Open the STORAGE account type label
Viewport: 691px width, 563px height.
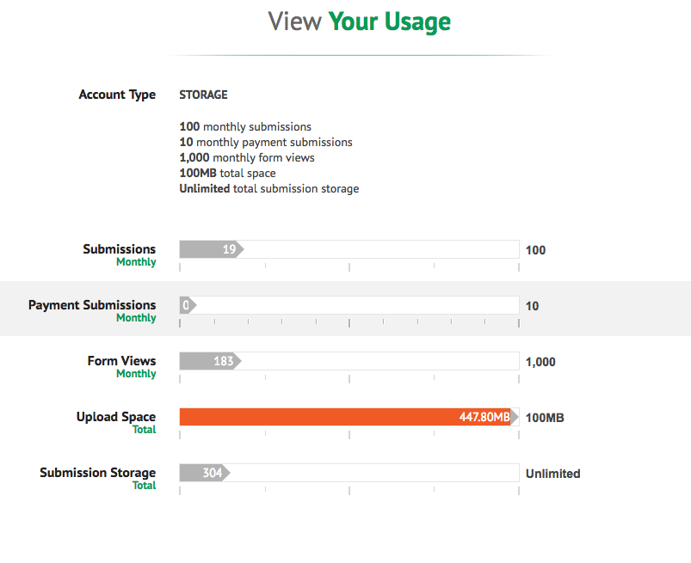coord(203,95)
